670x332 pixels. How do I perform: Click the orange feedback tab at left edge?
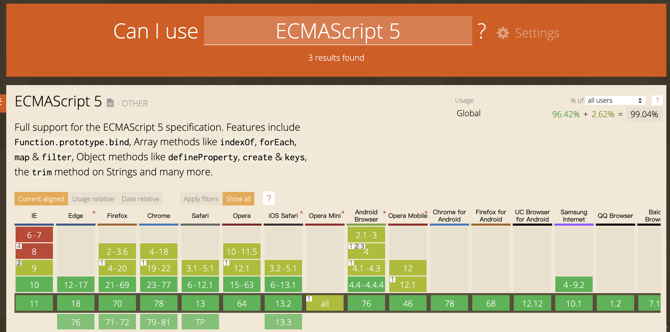click(3, 103)
